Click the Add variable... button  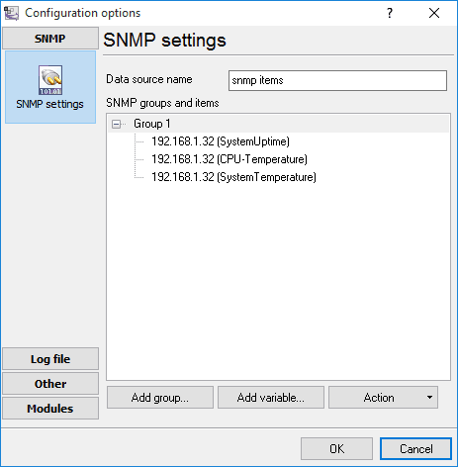pyautogui.click(x=271, y=398)
